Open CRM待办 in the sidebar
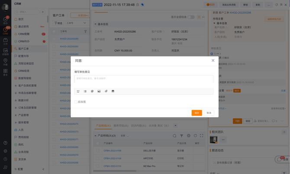This screenshot has width=290, height=174. (24, 41)
